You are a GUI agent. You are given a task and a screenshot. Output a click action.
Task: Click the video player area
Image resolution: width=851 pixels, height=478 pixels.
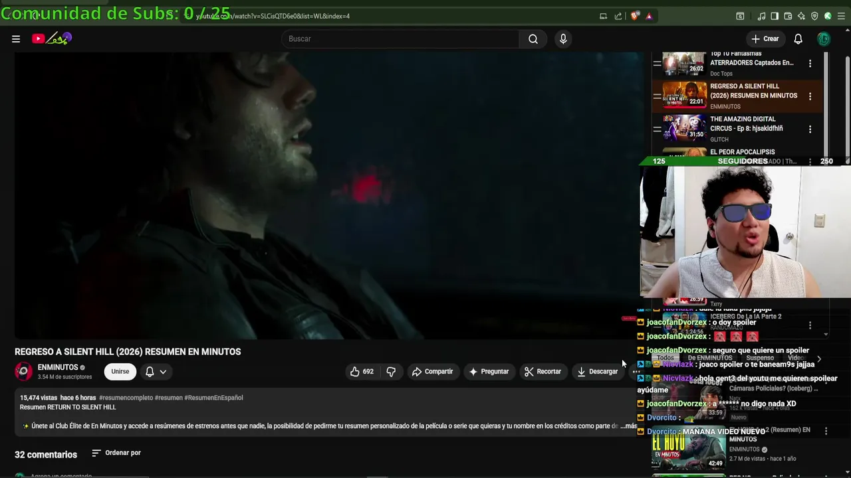coord(329,196)
